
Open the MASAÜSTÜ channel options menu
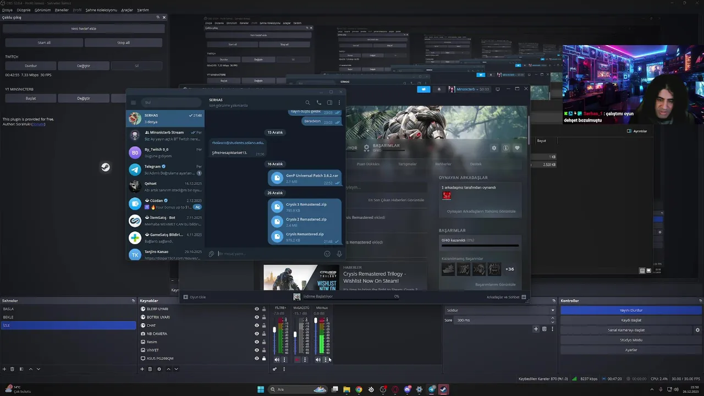click(305, 360)
